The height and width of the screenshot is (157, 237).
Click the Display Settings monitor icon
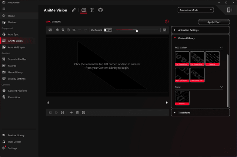(x=4, y=79)
